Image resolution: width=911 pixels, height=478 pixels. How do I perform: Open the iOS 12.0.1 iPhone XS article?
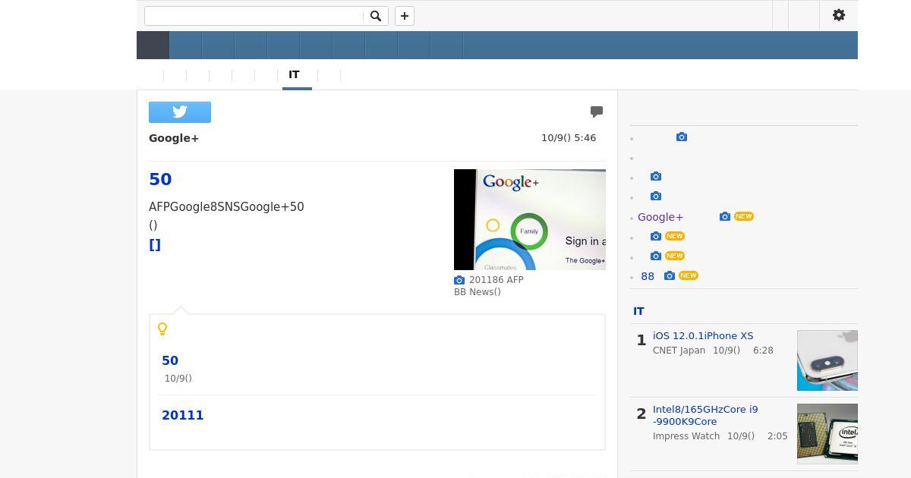pyautogui.click(x=703, y=335)
